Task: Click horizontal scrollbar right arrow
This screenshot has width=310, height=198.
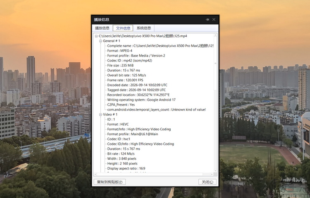Action: [x=212, y=174]
